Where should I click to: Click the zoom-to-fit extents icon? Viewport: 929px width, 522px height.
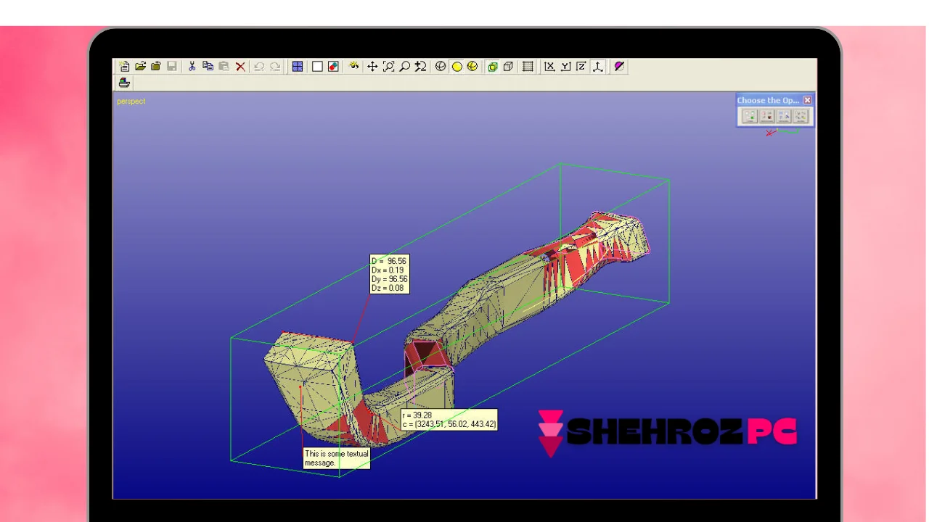(x=389, y=67)
